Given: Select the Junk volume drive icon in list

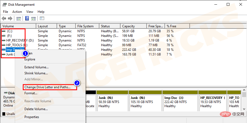Looking at the screenshot, I should point(4,54).
